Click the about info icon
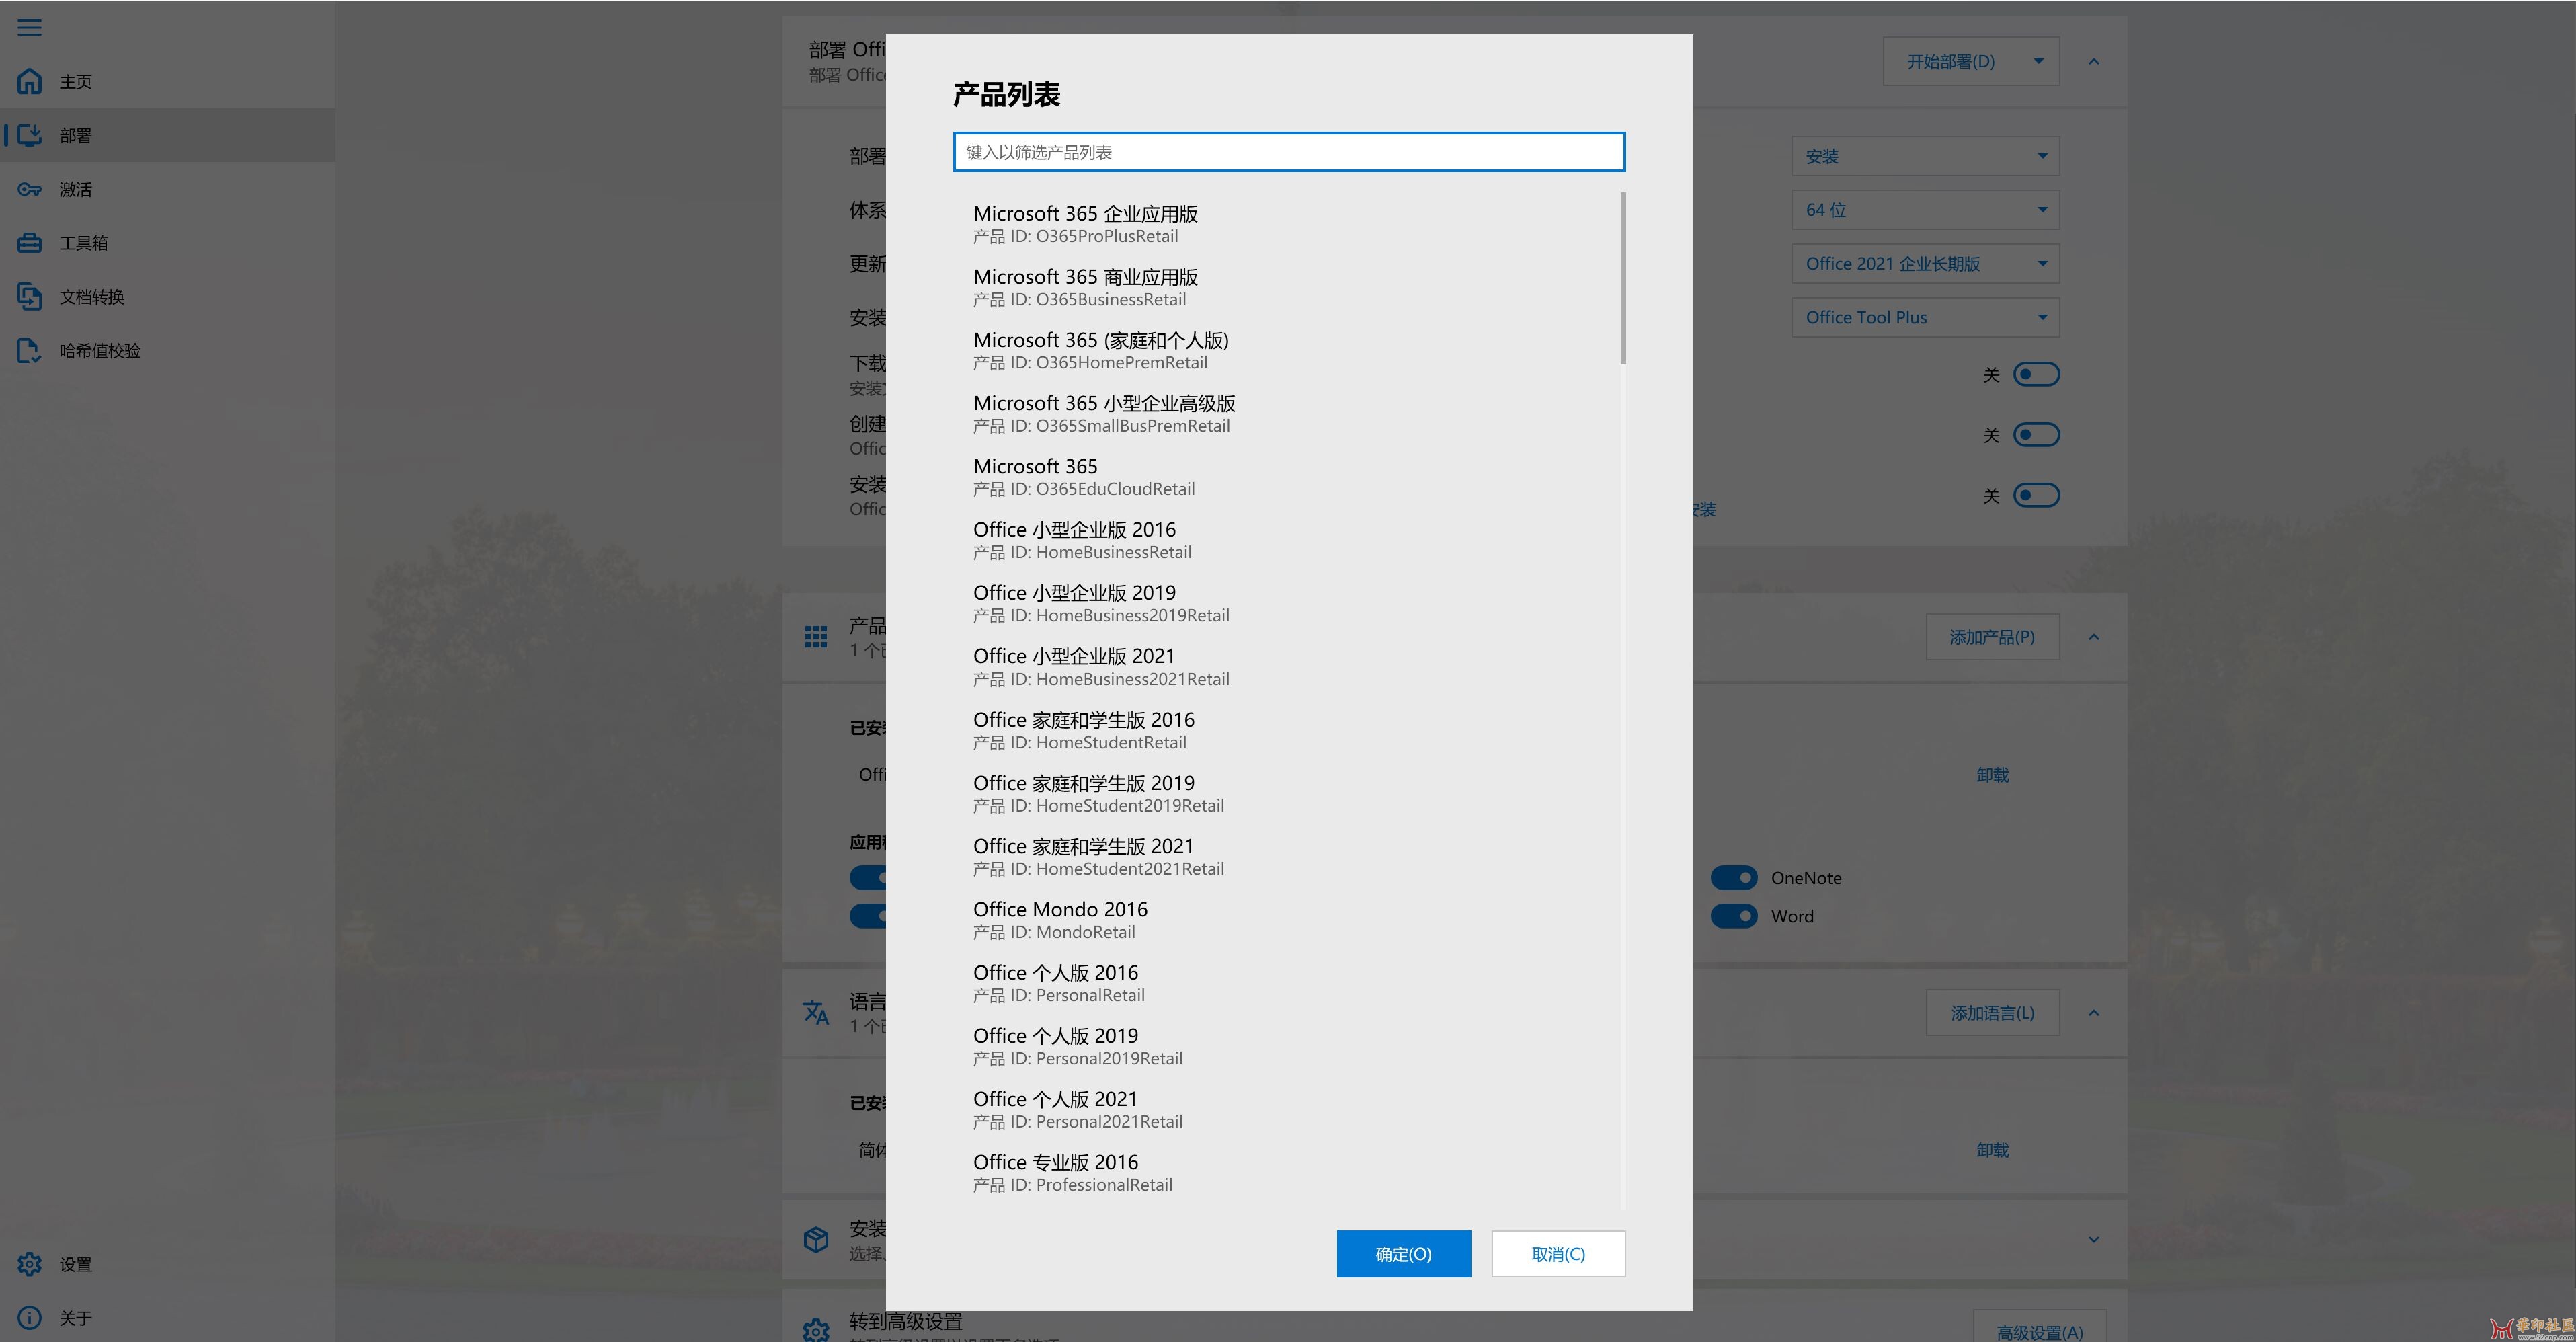Viewport: 2576px width, 1342px height. coord(29,1318)
